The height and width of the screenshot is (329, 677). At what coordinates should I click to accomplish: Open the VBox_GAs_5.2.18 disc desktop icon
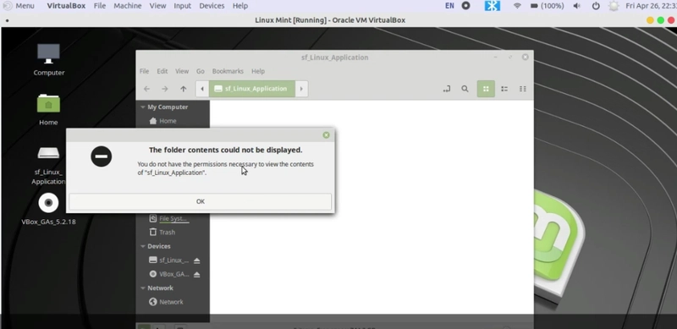(48, 210)
